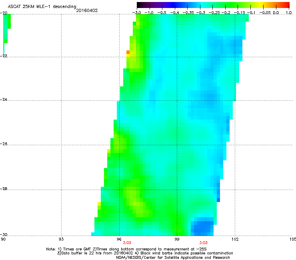Click the longitude label 93
The height and width of the screenshot is (260, 296).
pos(61,239)
